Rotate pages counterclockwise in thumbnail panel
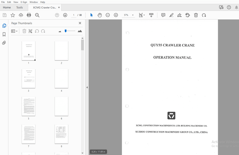 37,31
